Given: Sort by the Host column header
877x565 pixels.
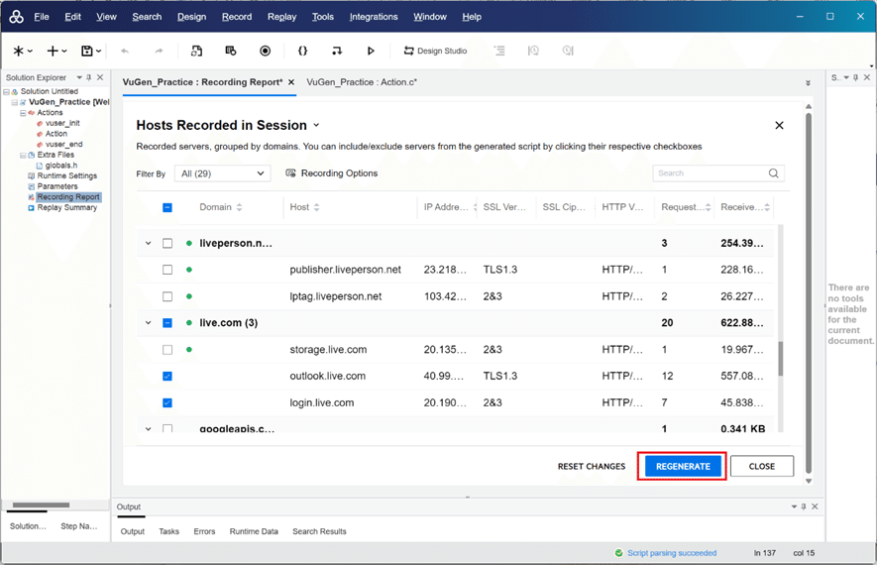Looking at the screenshot, I should (305, 207).
